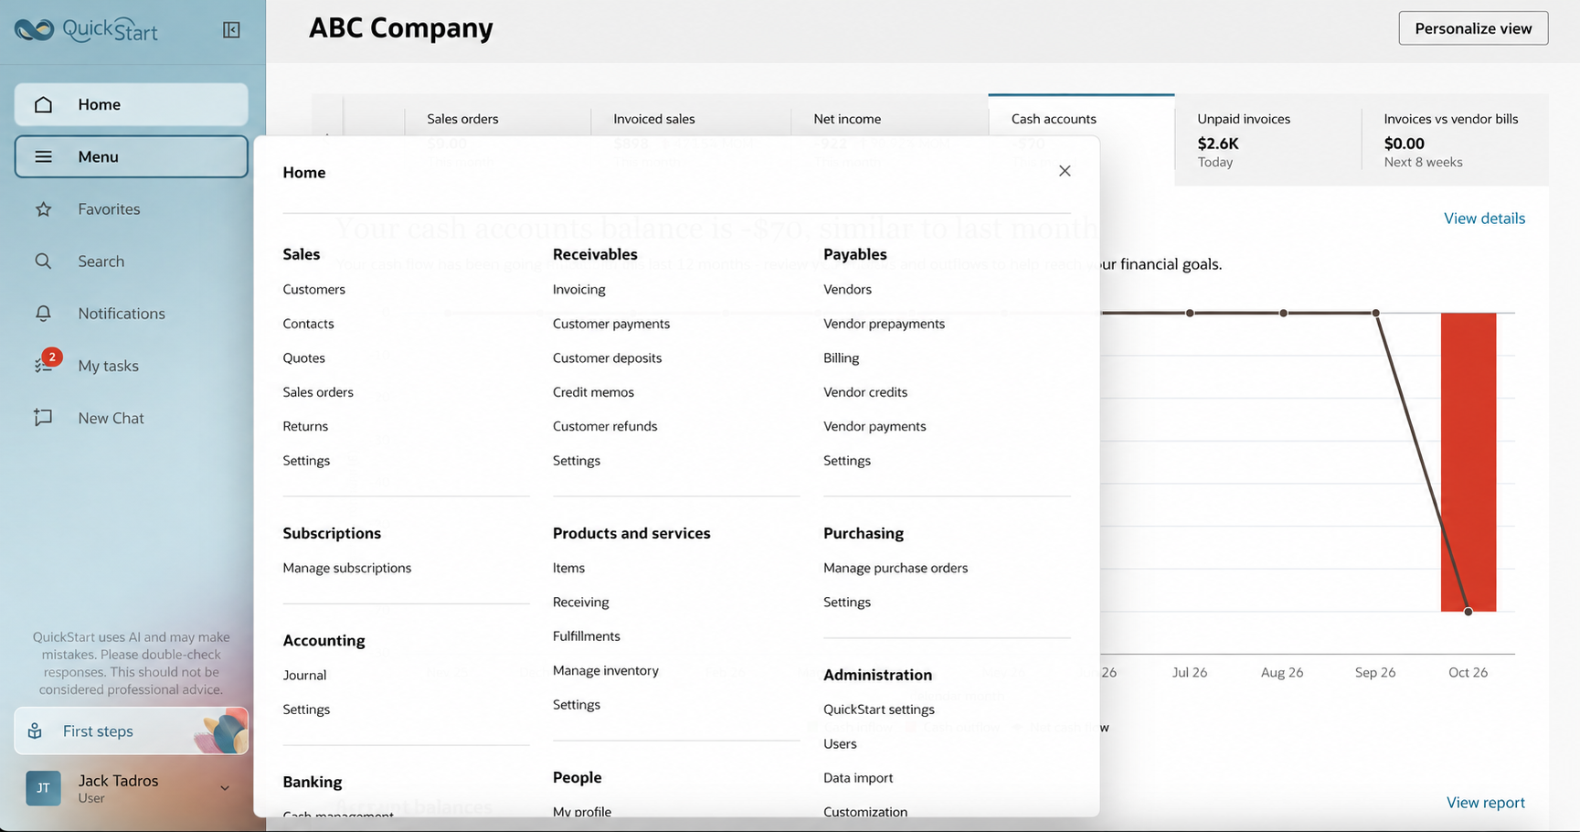The height and width of the screenshot is (832, 1580).
Task: Open QuickStart settings under Administration
Action: (x=879, y=709)
